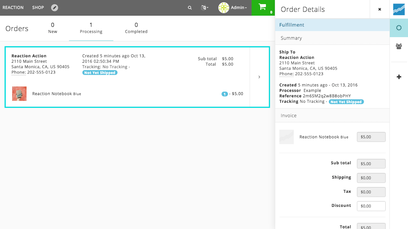Click the order list Total $5.00 value
The height and width of the screenshot is (229, 408).
point(228,64)
